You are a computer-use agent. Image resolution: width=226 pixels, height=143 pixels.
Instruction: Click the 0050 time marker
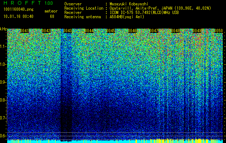click(x=218, y=31)
